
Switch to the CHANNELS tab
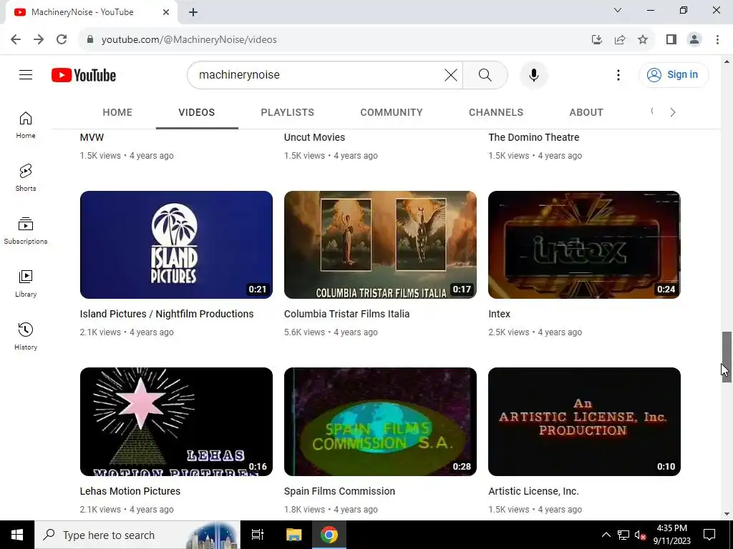496,112
